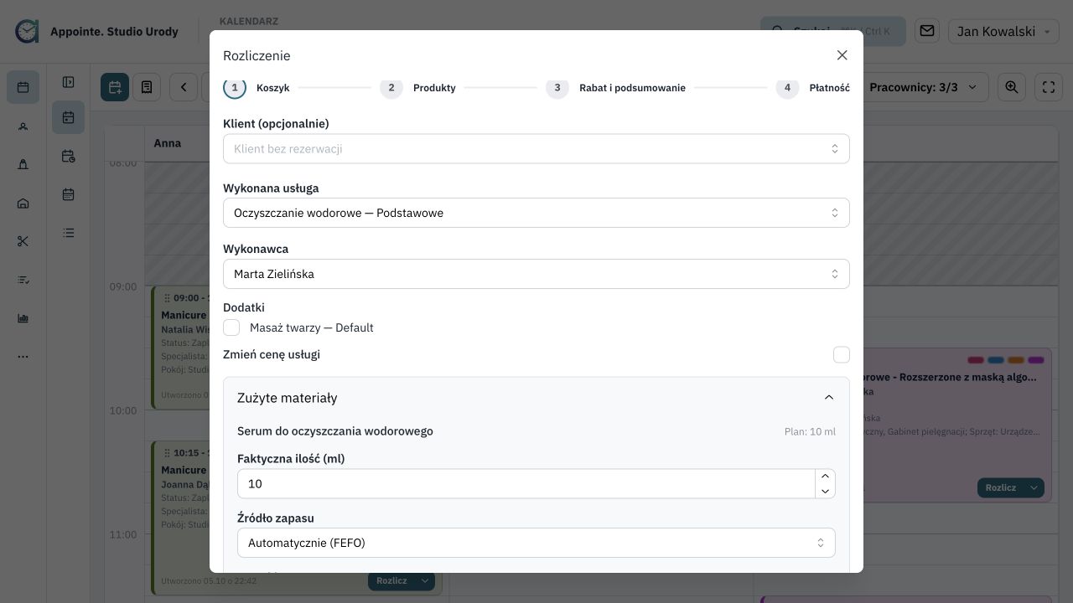1073x603 pixels.
Task: Click the add appointment calendar-plus icon
Action: click(x=115, y=87)
